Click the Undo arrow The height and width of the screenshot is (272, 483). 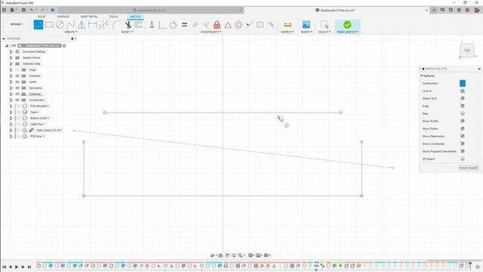pos(32,10)
